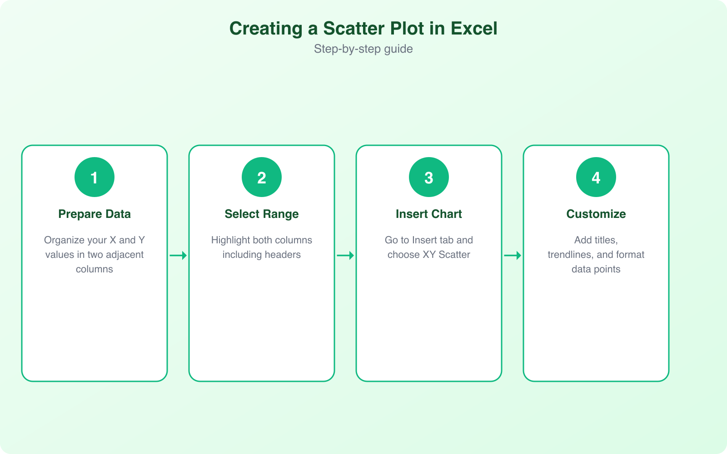Click the green circle numbered 1

point(94,177)
